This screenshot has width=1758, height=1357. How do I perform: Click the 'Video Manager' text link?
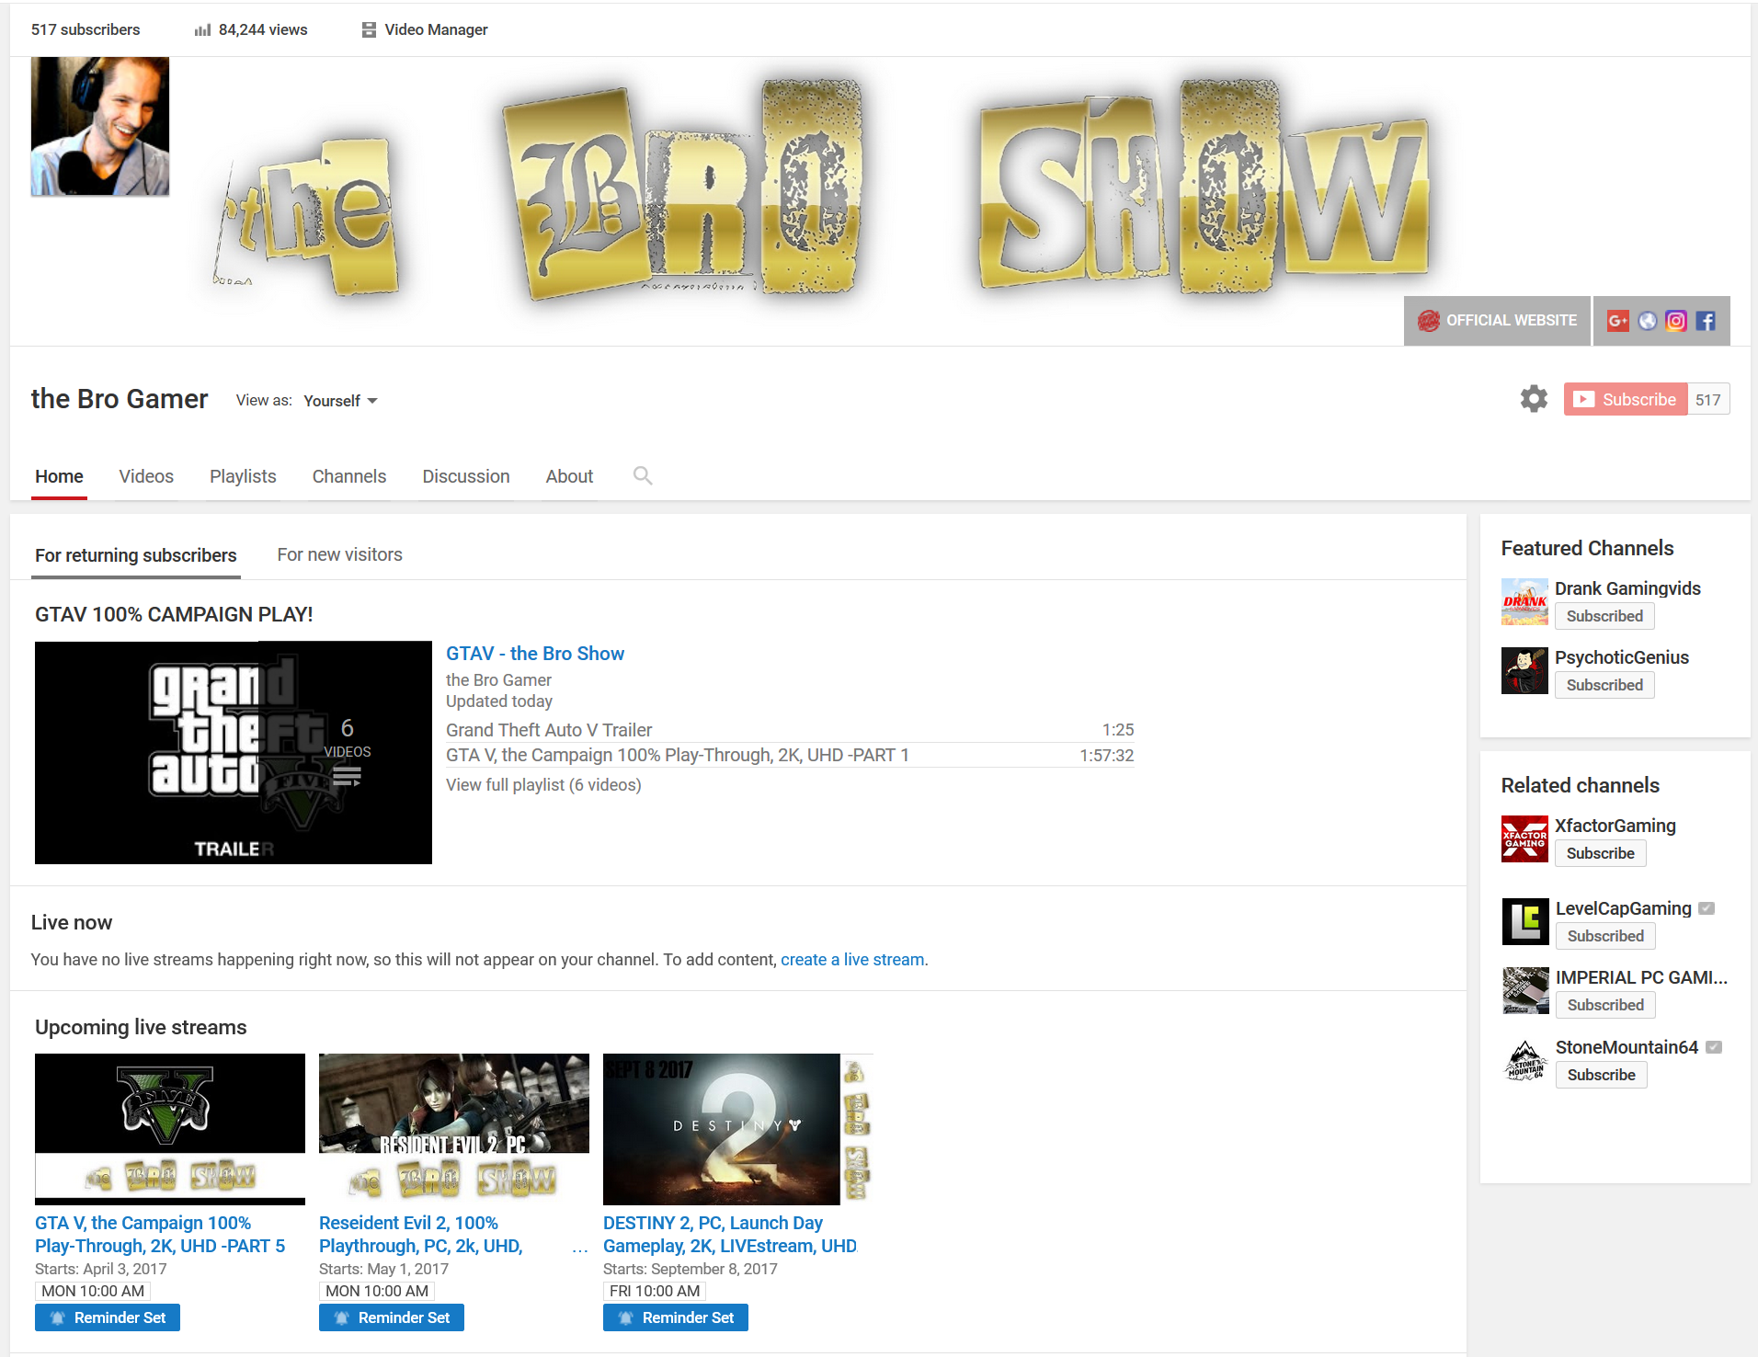point(436,29)
